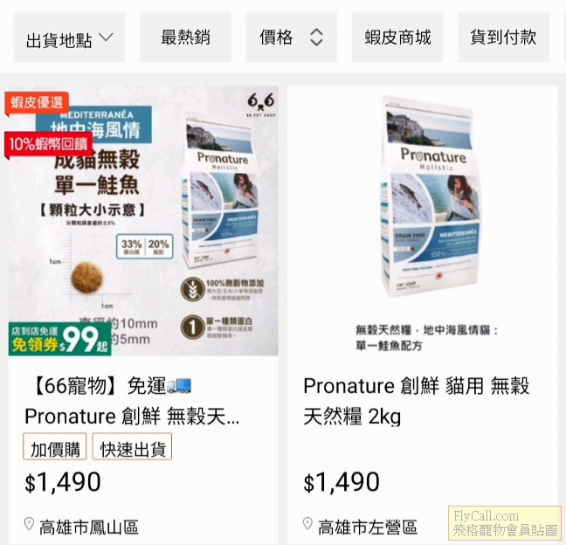Open the Pronature 創鮮 貓用 無穀天然糧 2kg title
This screenshot has width=566, height=545.
416,401
